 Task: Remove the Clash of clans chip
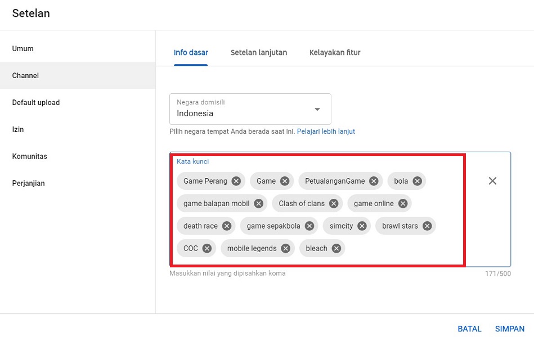(x=334, y=203)
